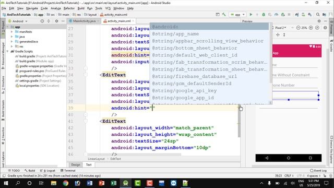Open the Refactor menu
The image size is (334, 188).
pos(69,8)
